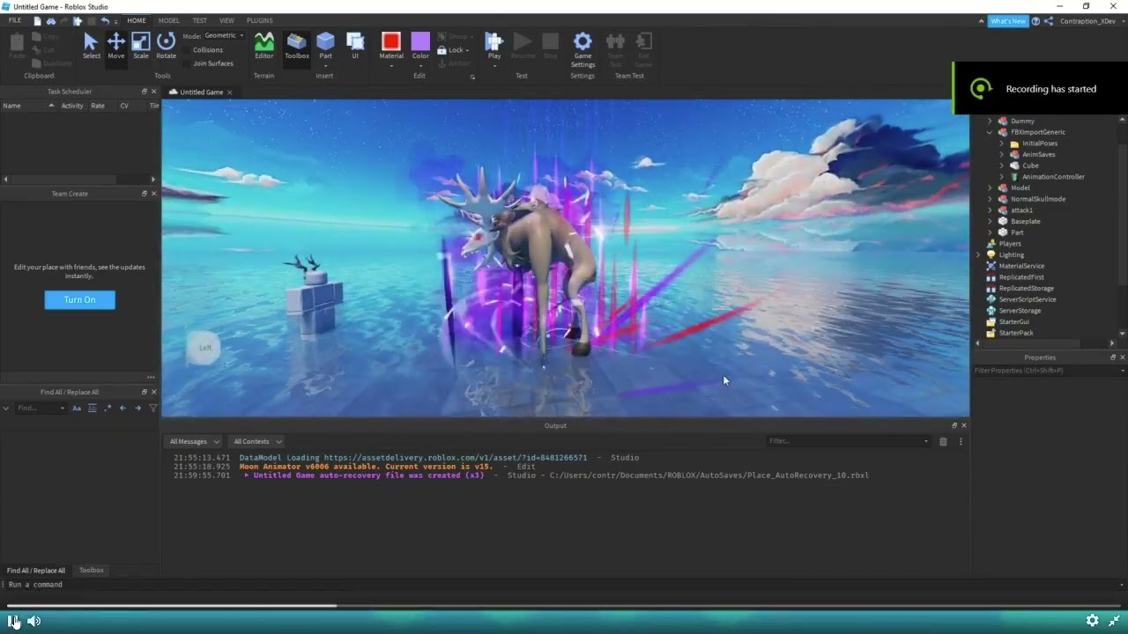The height and width of the screenshot is (634, 1128).
Task: Switch to the Toolbox bottom tab
Action: tap(92, 571)
